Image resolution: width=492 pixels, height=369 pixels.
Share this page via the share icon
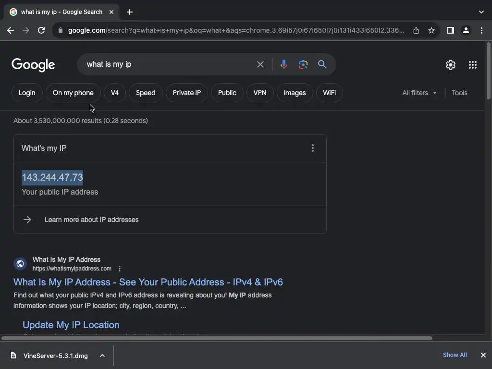[x=416, y=30]
